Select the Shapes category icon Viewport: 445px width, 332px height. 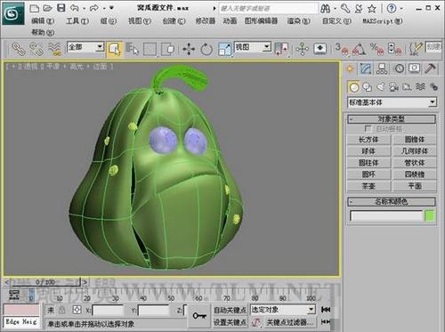coord(368,87)
